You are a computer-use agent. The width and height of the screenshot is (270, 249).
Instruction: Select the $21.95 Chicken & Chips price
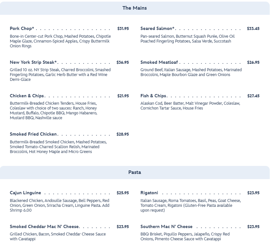tap(123, 96)
